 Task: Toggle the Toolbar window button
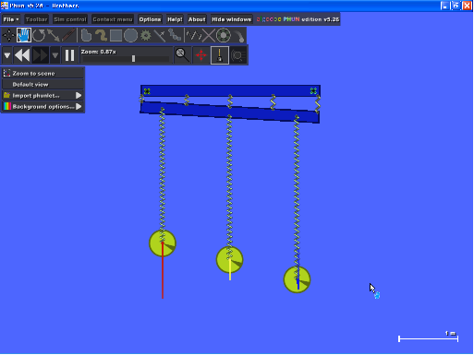coord(36,19)
